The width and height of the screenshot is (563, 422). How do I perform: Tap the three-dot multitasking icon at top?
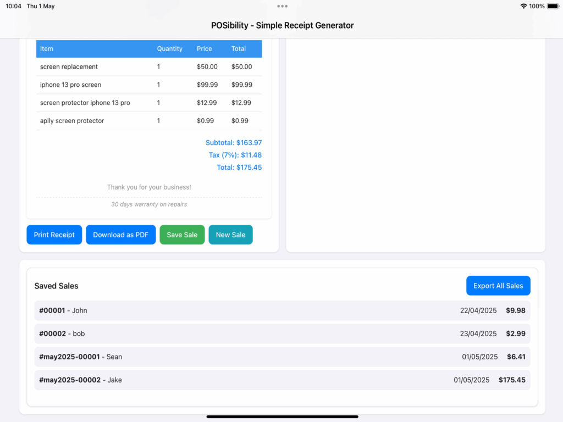(x=282, y=6)
